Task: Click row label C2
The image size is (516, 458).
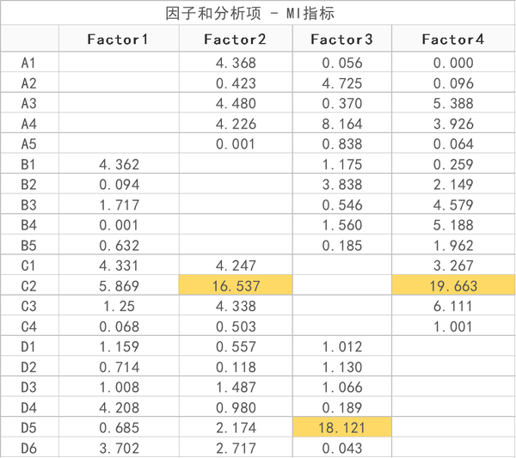Action: 29,285
